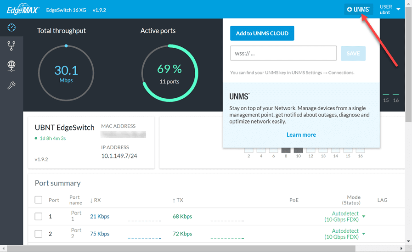Click the UBNT EdgeSwitch device name
Image resolution: width=412 pixels, height=252 pixels.
tap(65, 128)
